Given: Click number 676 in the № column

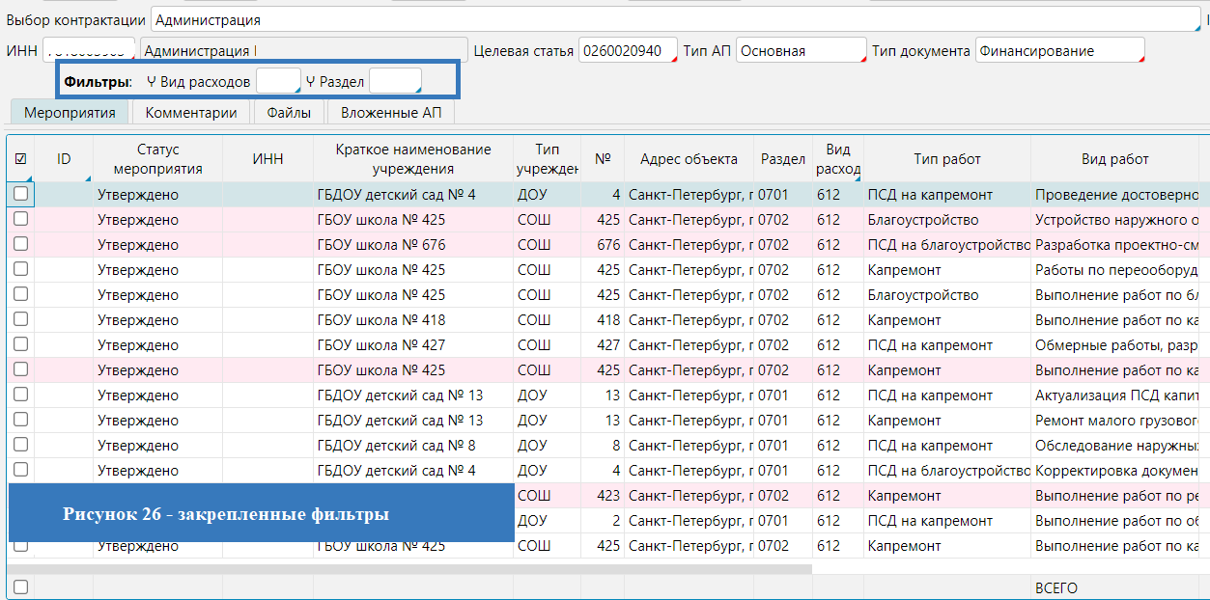Looking at the screenshot, I should (x=608, y=245).
